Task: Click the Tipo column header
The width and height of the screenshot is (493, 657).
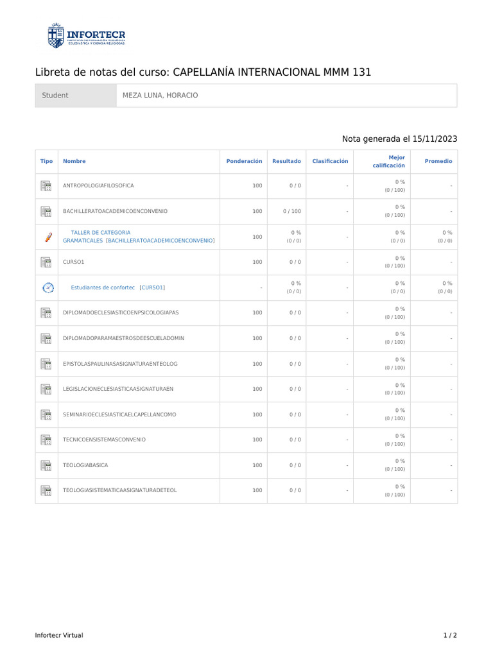Action: click(x=46, y=162)
